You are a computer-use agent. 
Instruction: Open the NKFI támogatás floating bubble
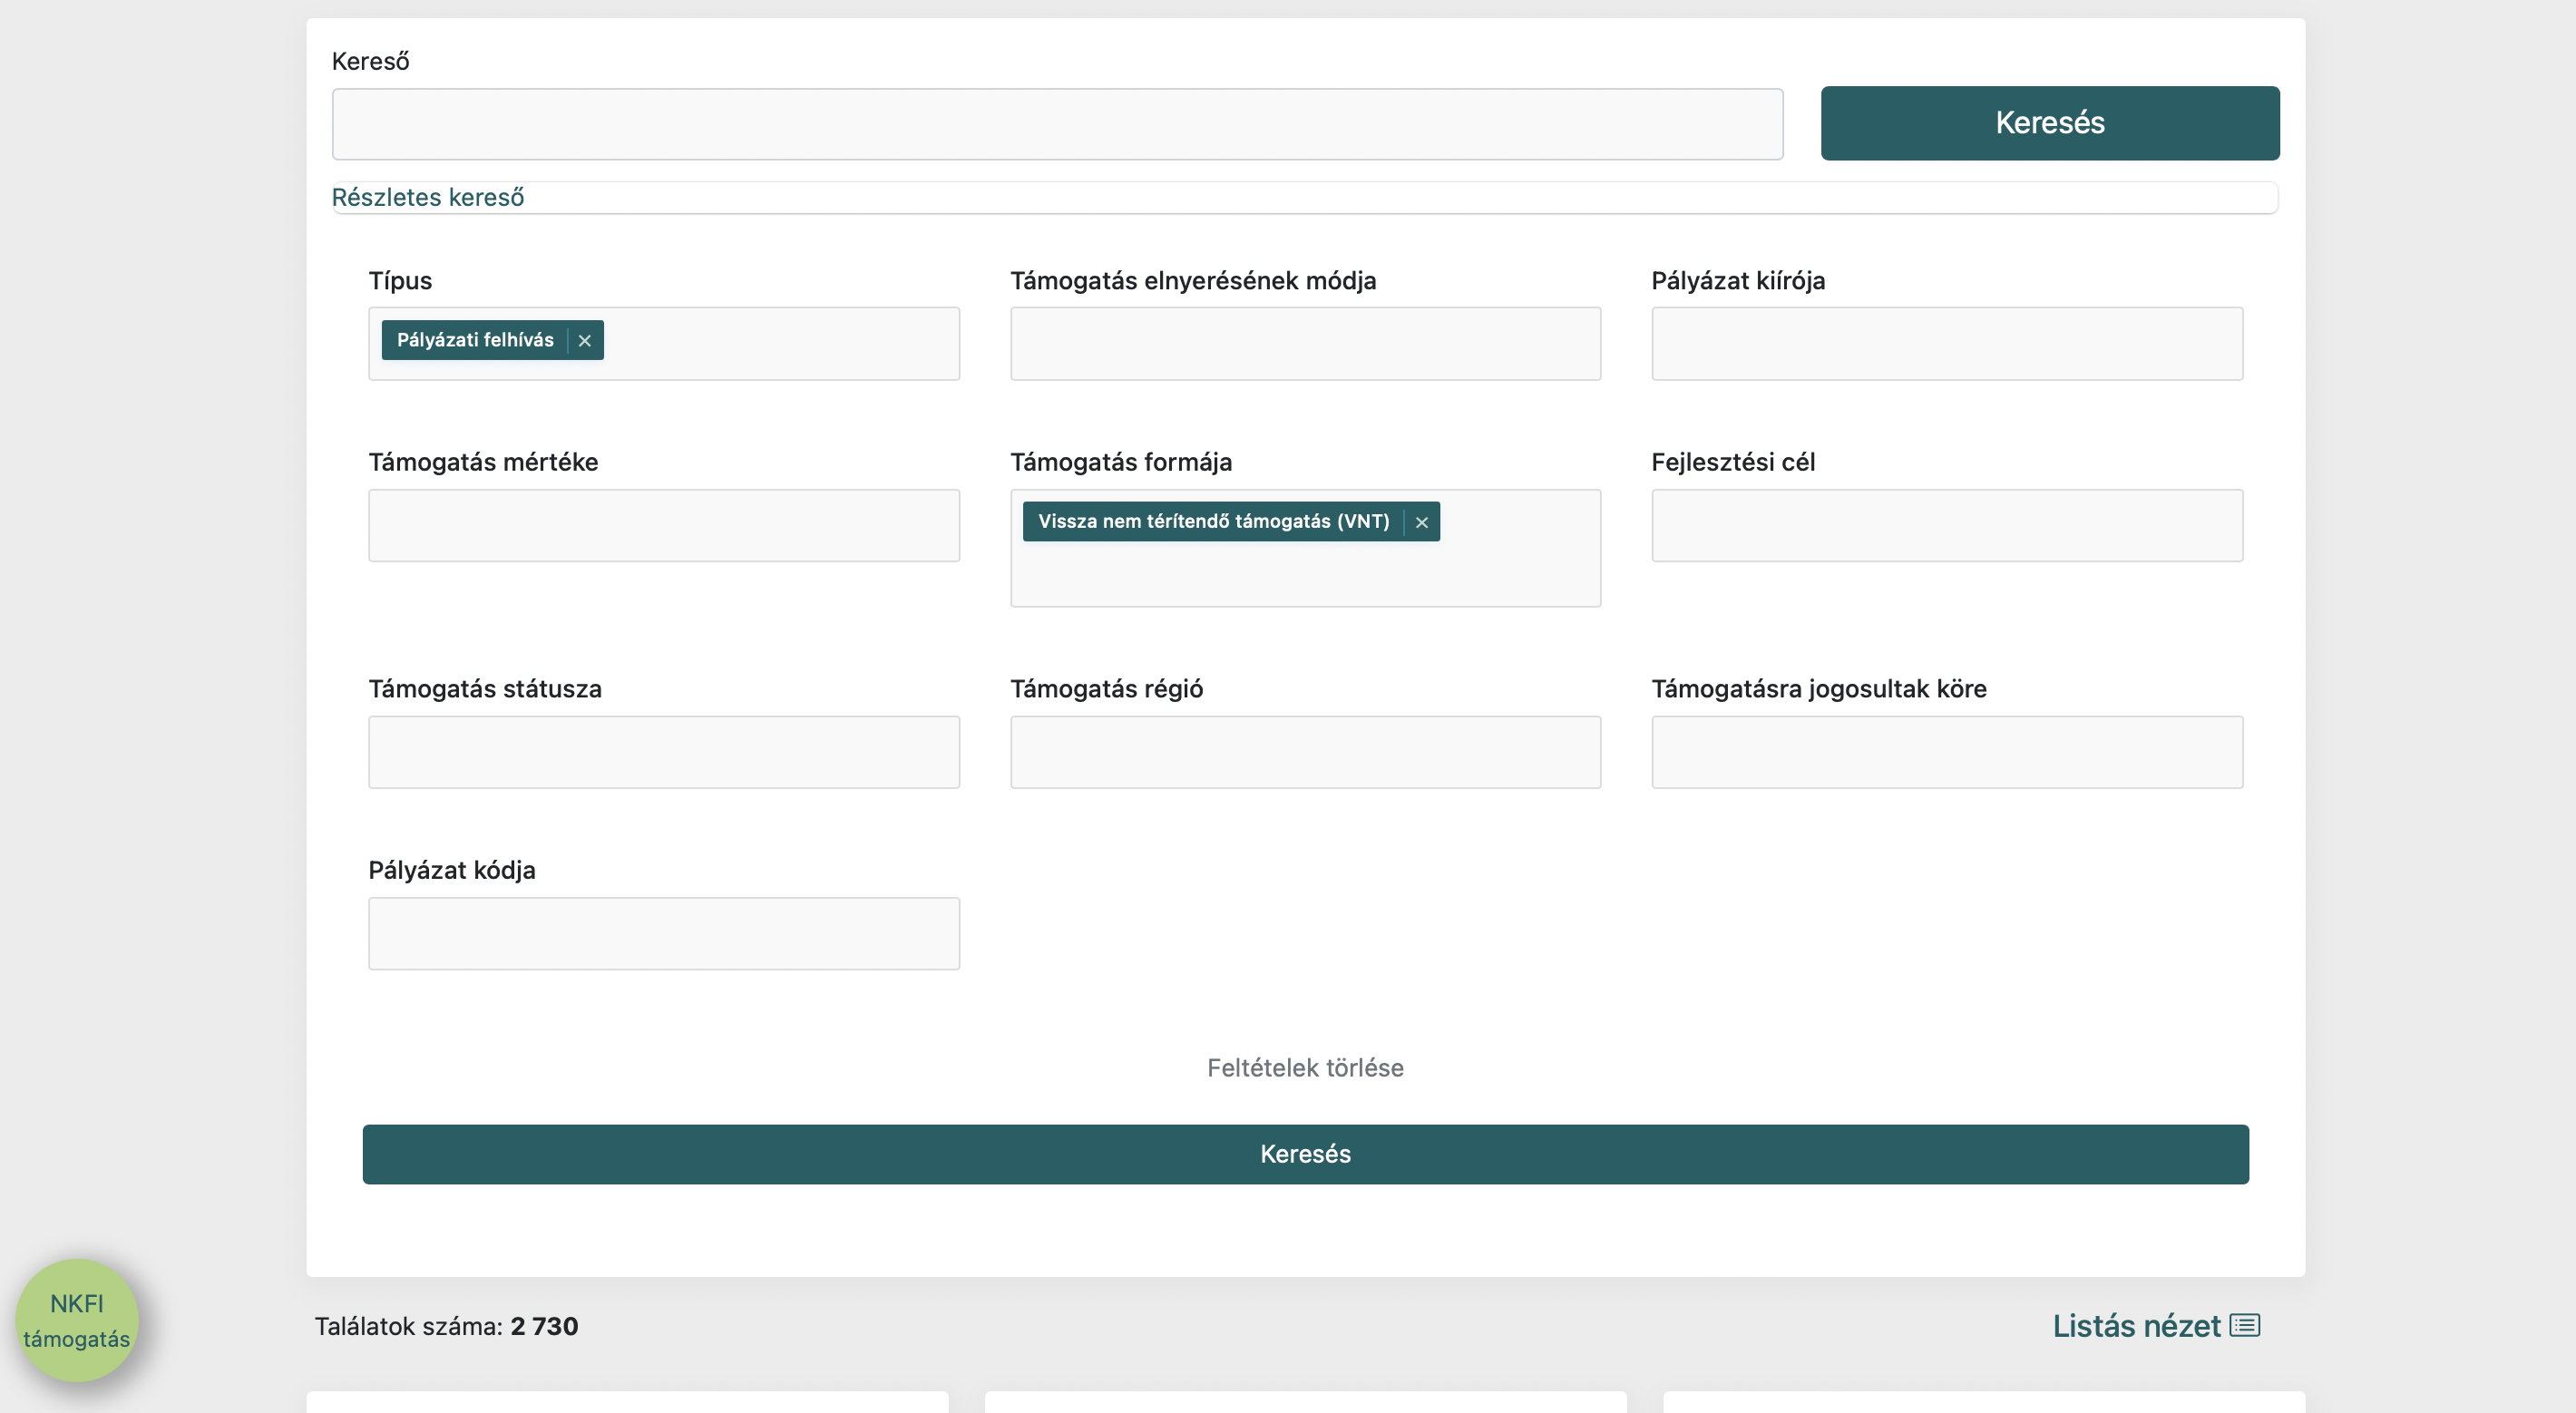77,1320
